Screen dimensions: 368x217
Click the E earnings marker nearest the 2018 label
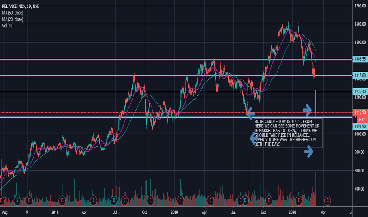pos(62,200)
